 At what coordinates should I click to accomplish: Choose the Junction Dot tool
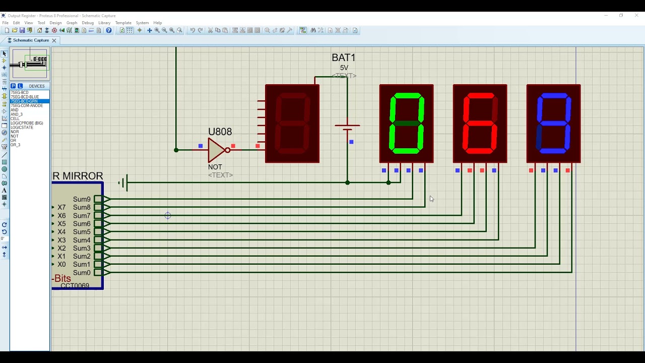[4, 68]
